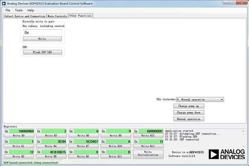Click the Write R13 button
The image size is (249, 166).
pos(148,146)
